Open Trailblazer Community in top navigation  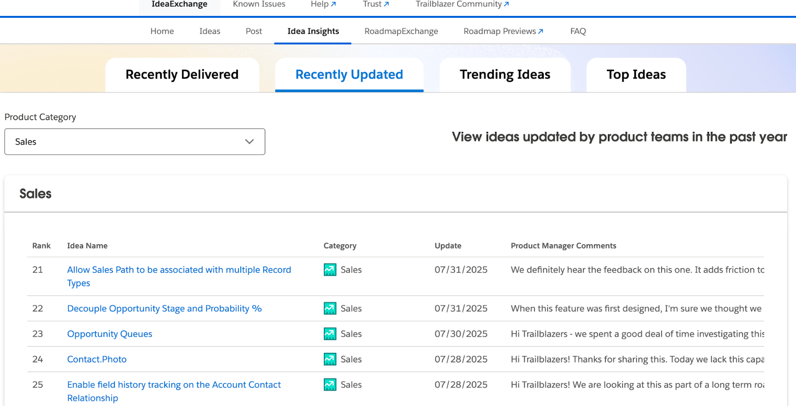(462, 4)
